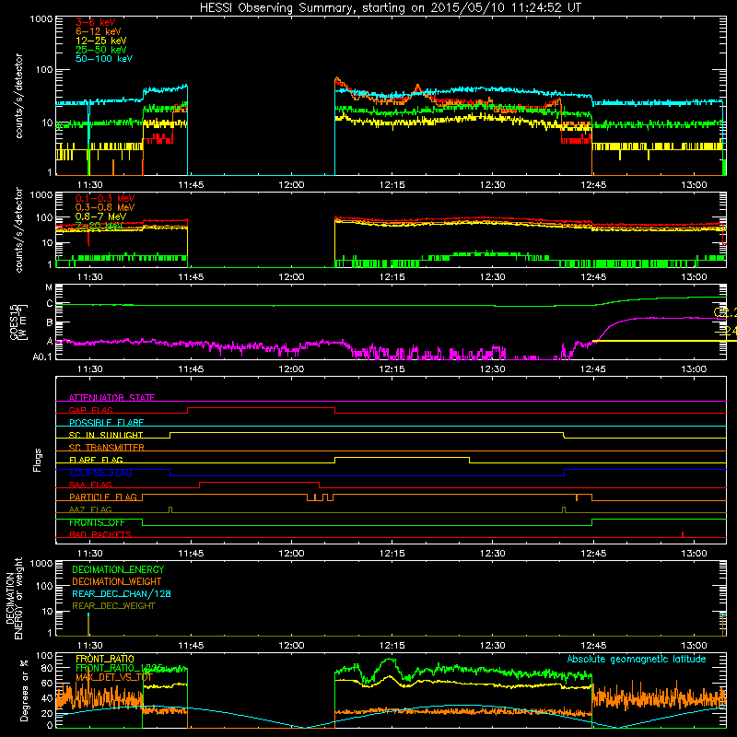Click the DECIMATION_WEIGHT legend label
This screenshot has height=737, width=737.
pos(117,581)
